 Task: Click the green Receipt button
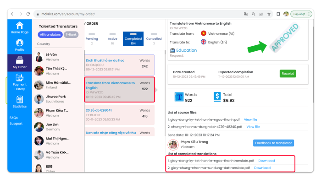pos(288,74)
